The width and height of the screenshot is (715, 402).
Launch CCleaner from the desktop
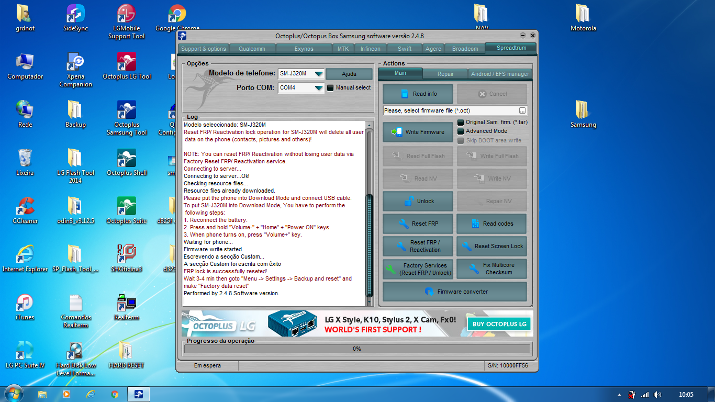click(x=25, y=211)
